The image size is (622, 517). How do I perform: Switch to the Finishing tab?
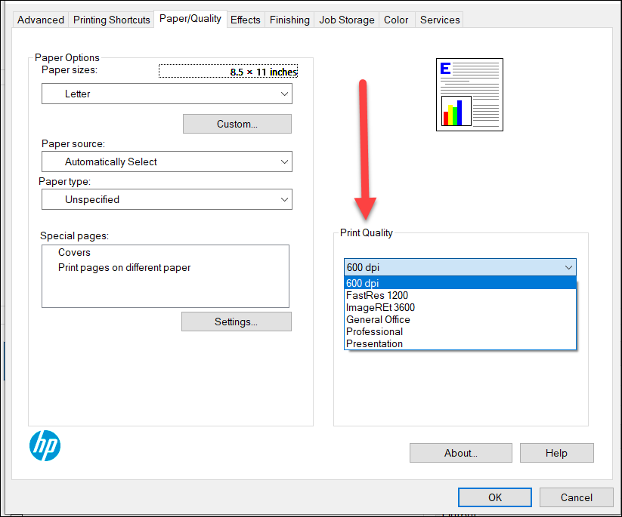(x=289, y=20)
